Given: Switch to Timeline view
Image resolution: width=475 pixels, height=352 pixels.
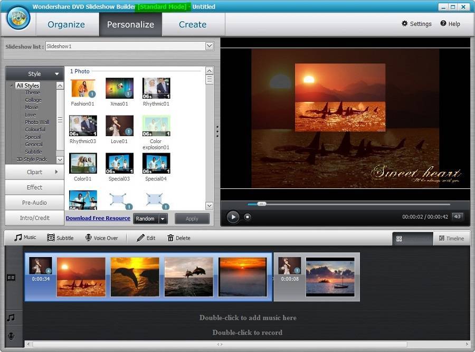Looking at the screenshot, I should [451, 239].
